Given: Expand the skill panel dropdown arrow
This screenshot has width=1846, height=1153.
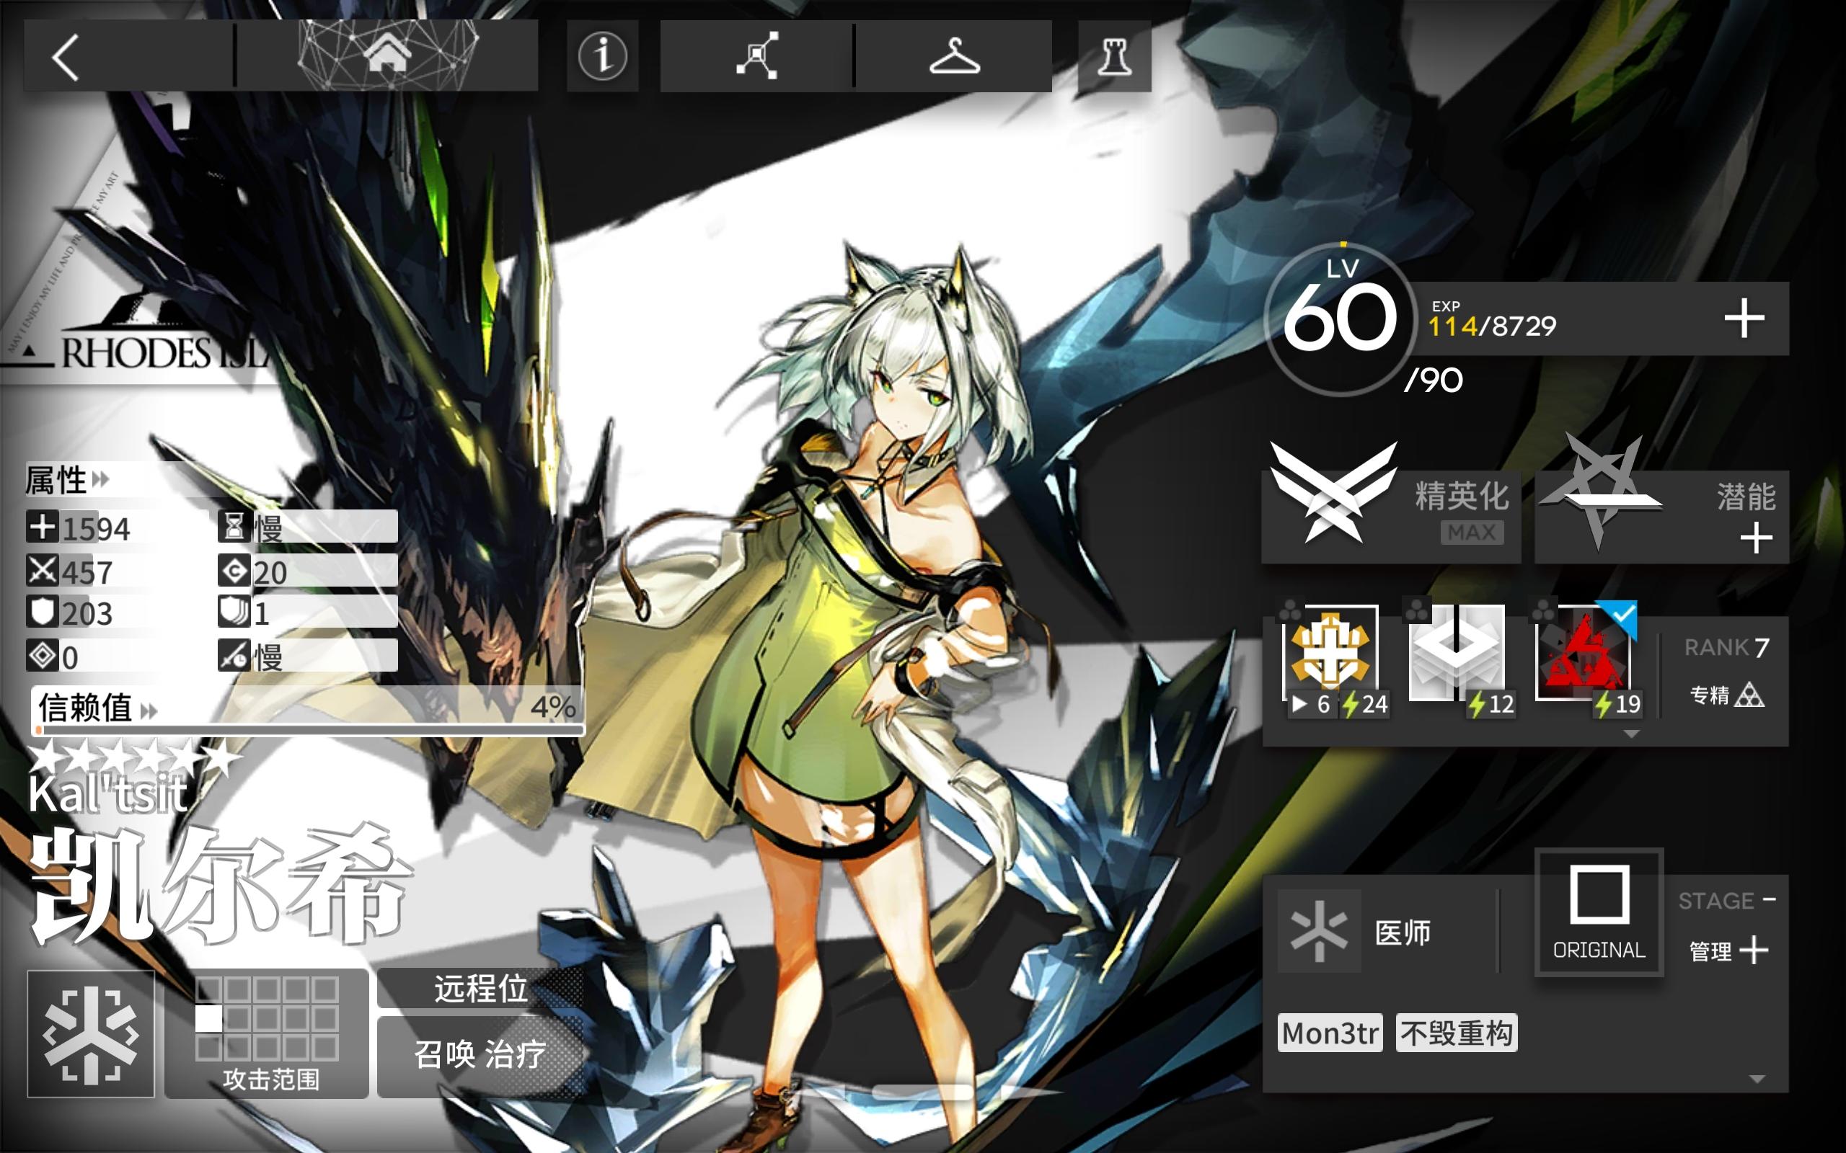Looking at the screenshot, I should pos(1632,734).
